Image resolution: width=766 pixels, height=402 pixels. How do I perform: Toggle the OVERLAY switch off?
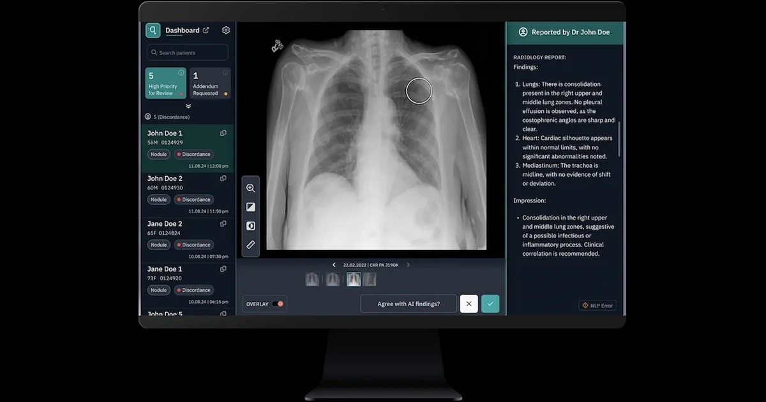coord(278,304)
